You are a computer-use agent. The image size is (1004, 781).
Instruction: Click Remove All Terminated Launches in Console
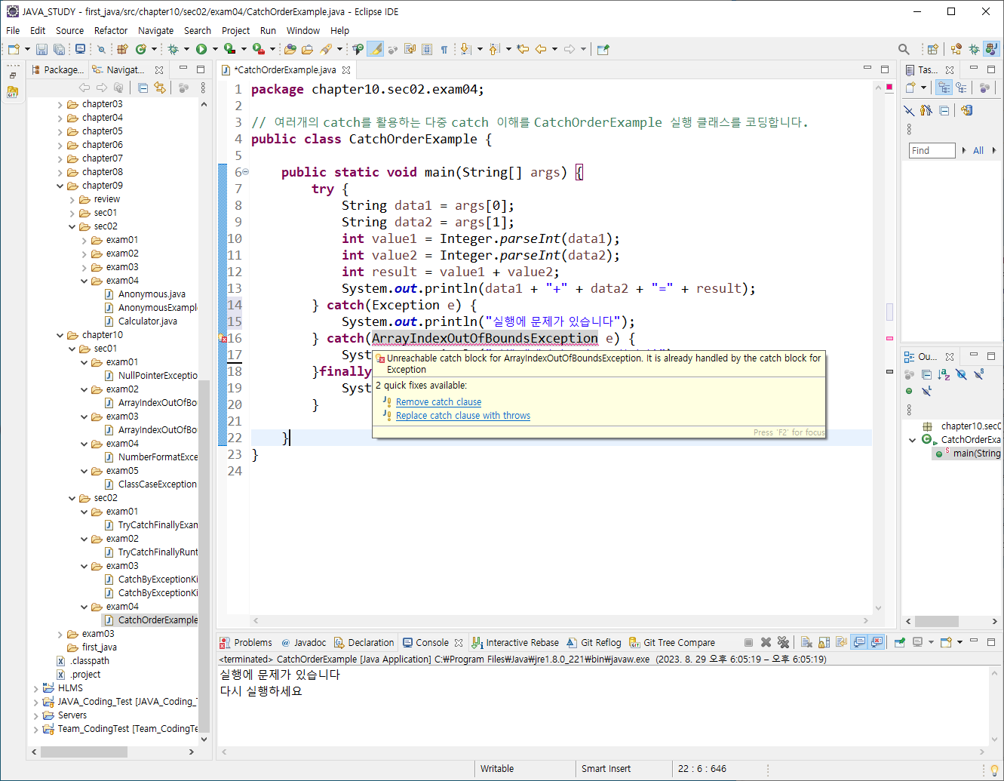(783, 642)
